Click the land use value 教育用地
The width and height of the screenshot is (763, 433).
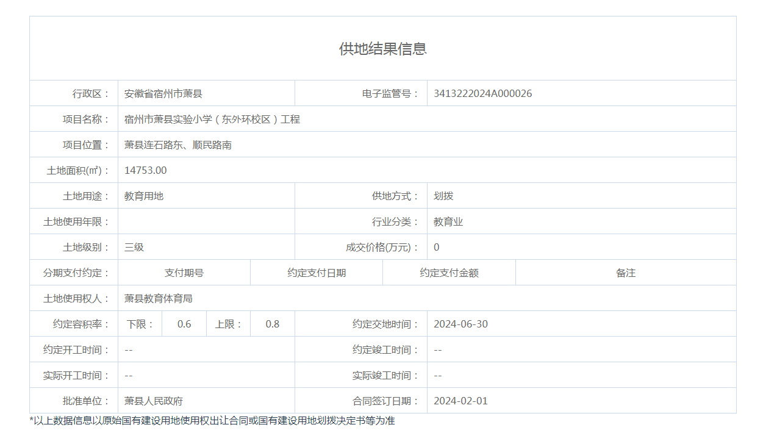pyautogui.click(x=144, y=196)
